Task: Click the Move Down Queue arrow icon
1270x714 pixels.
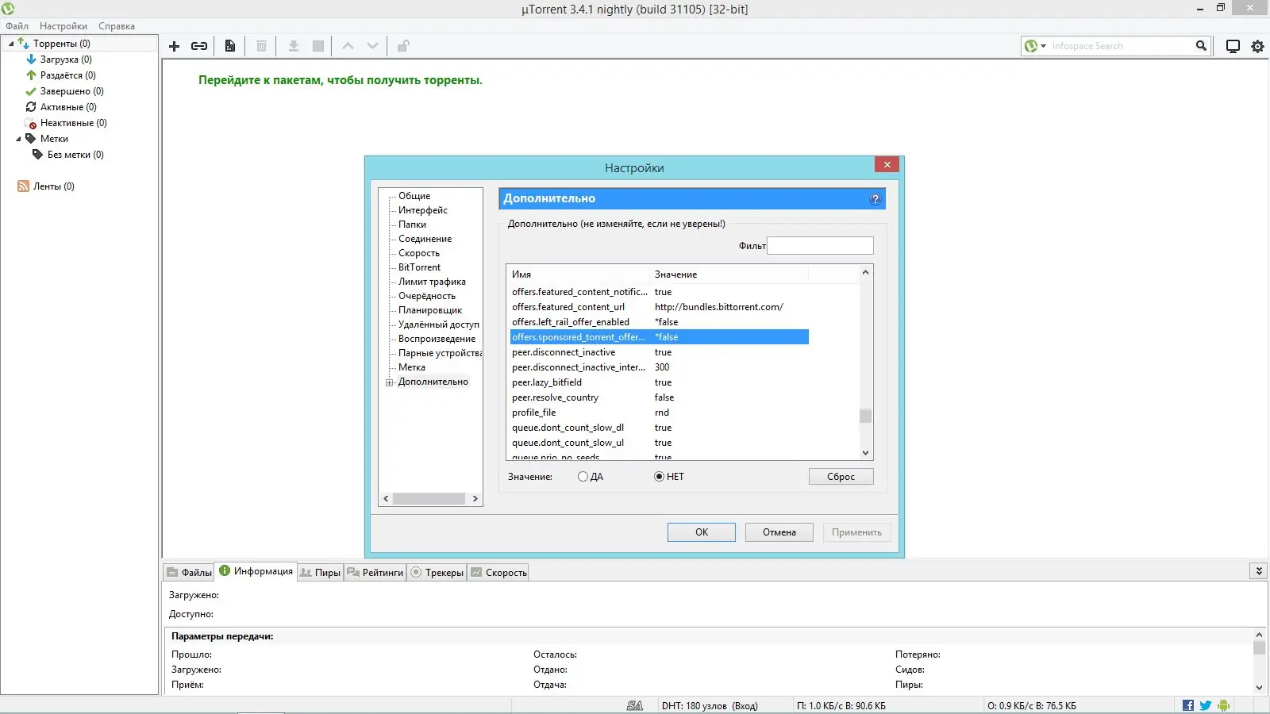Action: click(372, 46)
